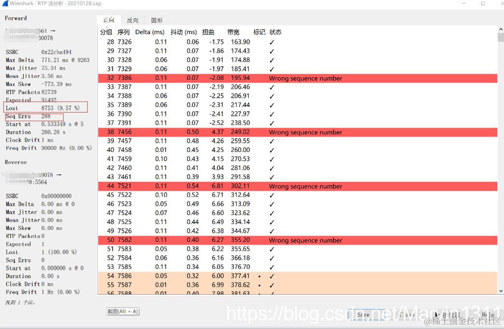504x329 pixels.
Task: Select marked packet 55 with sequence 7587
Action: (x=298, y=285)
